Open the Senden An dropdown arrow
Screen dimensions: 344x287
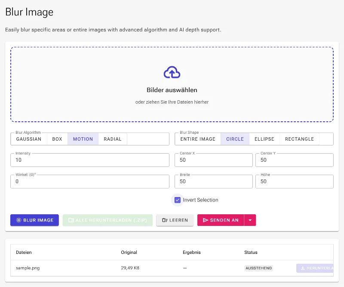click(250, 220)
